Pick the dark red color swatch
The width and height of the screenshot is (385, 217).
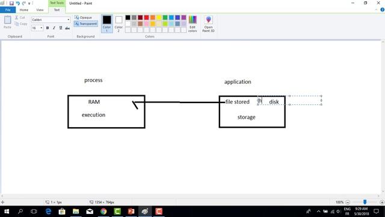[x=140, y=17]
